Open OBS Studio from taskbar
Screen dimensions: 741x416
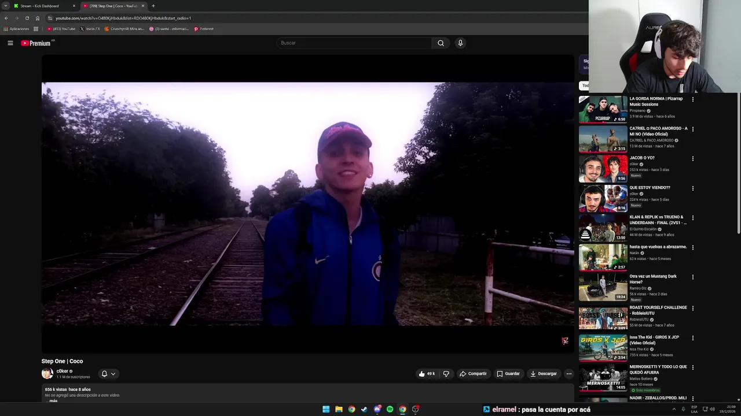click(415, 409)
